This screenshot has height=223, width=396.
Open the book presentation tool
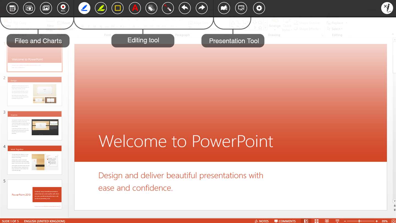[x=224, y=8]
